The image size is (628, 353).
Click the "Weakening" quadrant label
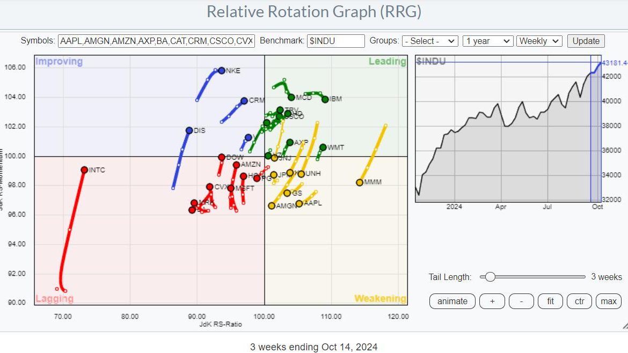(x=380, y=299)
